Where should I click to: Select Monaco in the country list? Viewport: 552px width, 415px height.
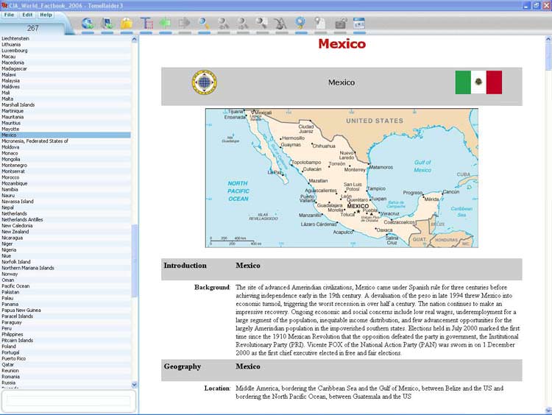pos(10,153)
